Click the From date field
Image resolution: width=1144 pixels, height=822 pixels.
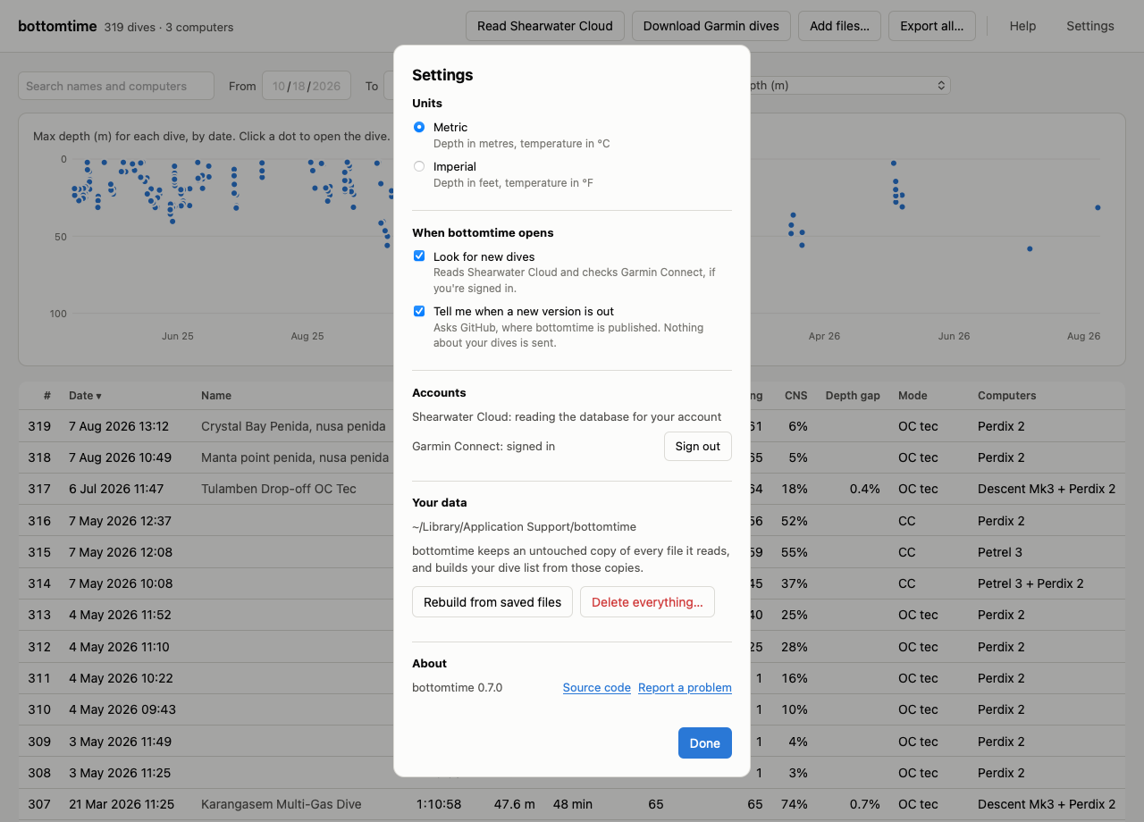(307, 86)
